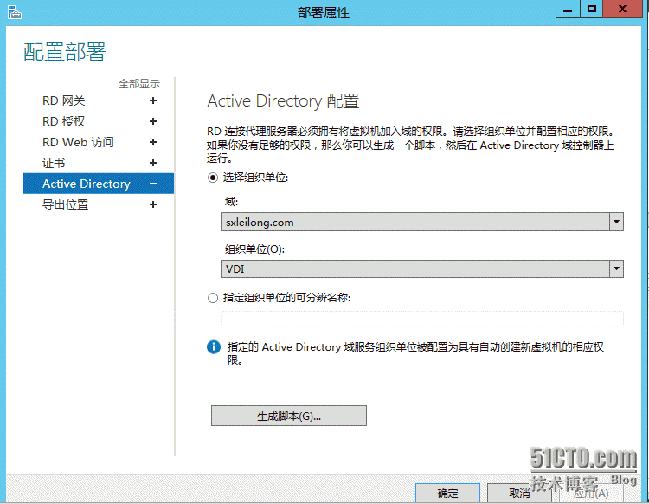Expand the RD 授权 section plus icon
649x504 pixels.
(153, 121)
